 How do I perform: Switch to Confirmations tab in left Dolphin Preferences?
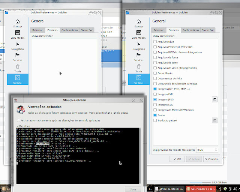[x=69, y=30]
